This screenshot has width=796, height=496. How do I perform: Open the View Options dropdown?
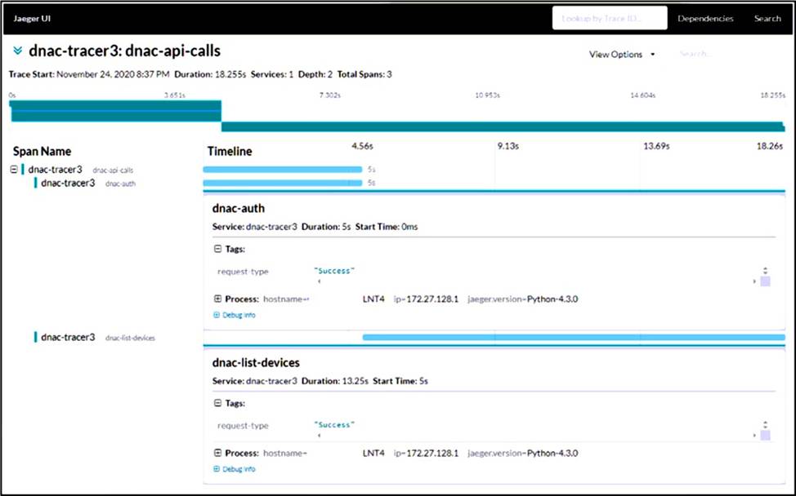[x=621, y=55]
